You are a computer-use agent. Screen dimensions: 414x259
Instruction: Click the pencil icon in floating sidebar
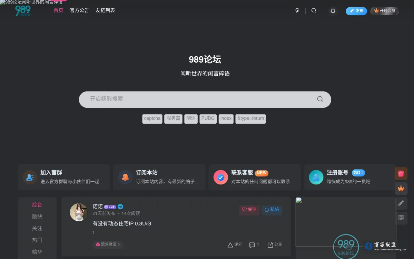pos(401,203)
